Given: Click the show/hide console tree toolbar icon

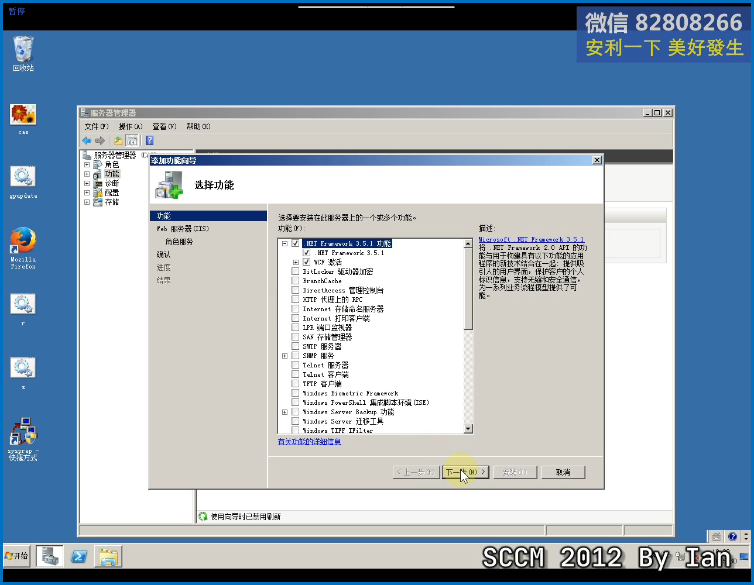Looking at the screenshot, I should [x=132, y=140].
